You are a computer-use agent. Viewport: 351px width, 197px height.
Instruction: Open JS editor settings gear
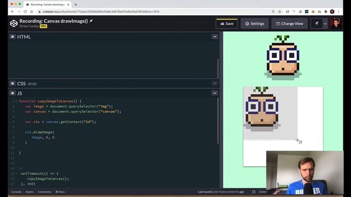pos(13,93)
